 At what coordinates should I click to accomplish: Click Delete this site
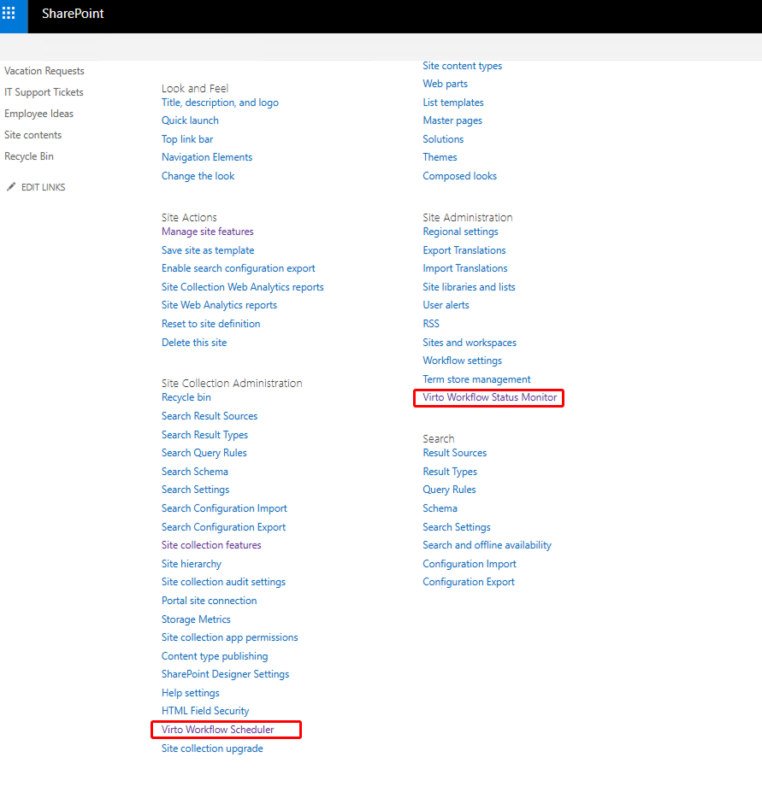click(x=194, y=342)
